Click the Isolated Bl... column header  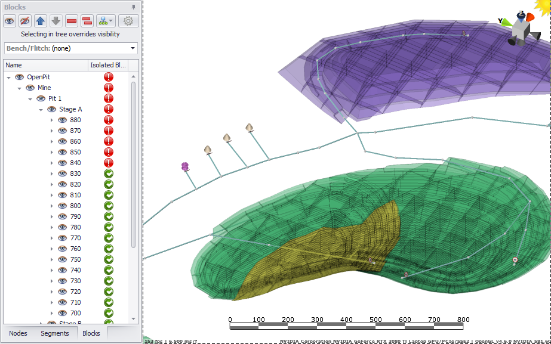coord(107,65)
